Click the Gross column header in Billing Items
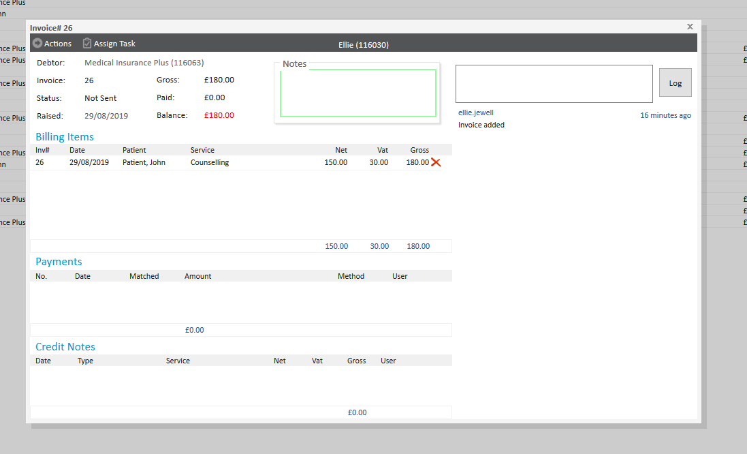Viewport: 747px width, 454px height. 419,150
